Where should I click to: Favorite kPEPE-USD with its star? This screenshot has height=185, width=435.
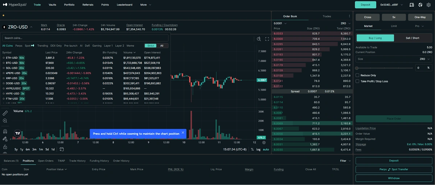(x=4, y=73)
